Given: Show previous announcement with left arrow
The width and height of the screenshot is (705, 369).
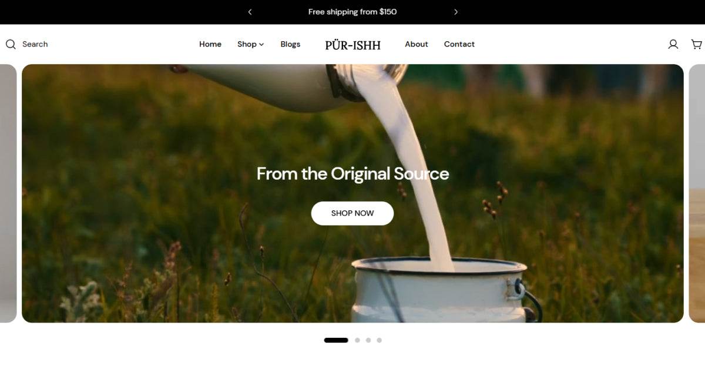Looking at the screenshot, I should click(250, 12).
